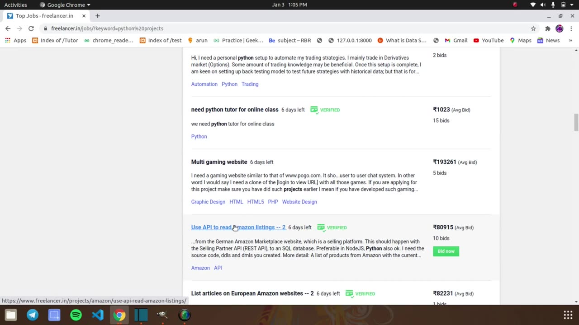Open the screenshot tool in the dock
Viewport: 579px width, 325px height.
point(54,315)
